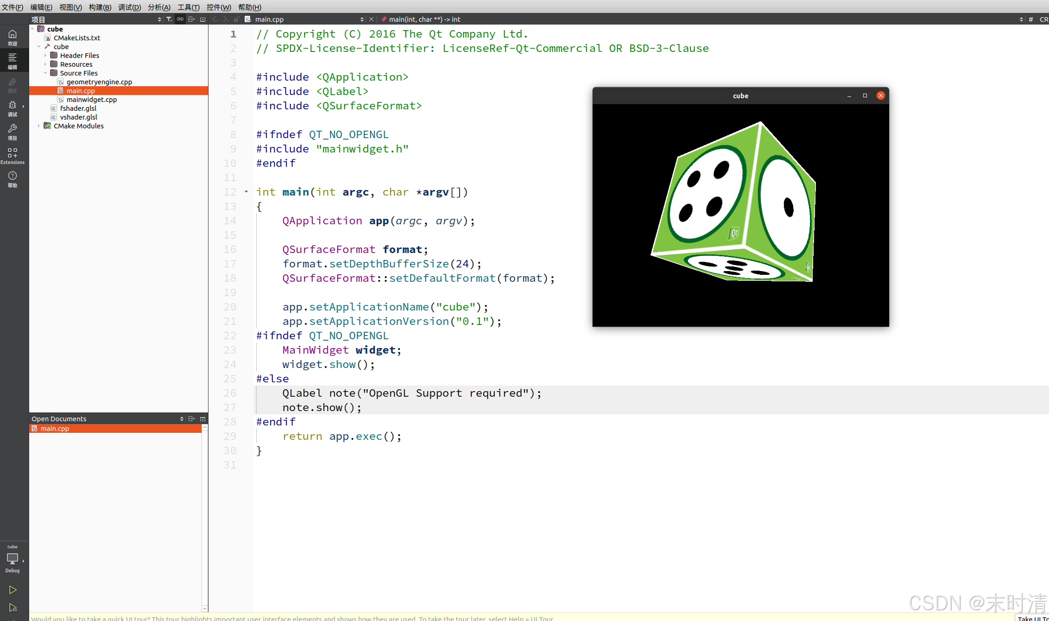Split the Projects panel view

[x=191, y=19]
